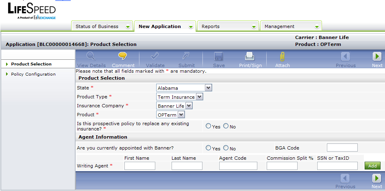Click the Save floppy disk icon

219,57
